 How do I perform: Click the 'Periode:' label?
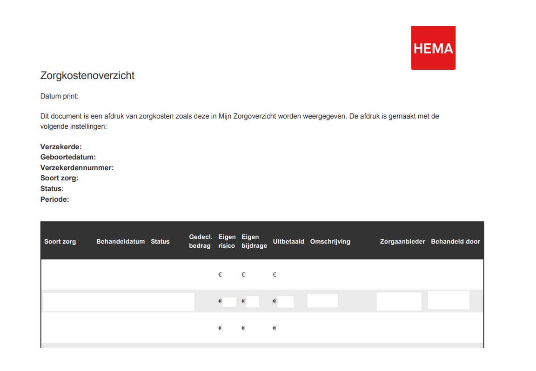click(55, 199)
